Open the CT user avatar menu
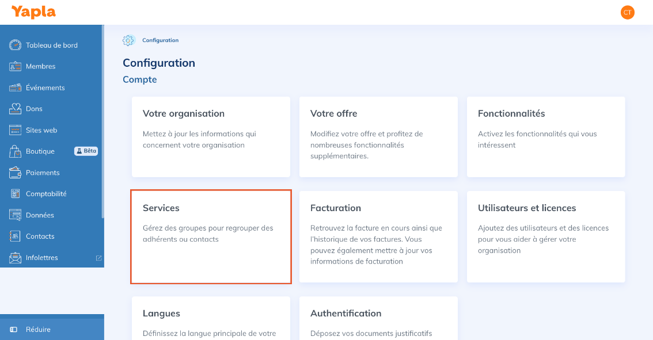This screenshot has width=653, height=340. [627, 13]
